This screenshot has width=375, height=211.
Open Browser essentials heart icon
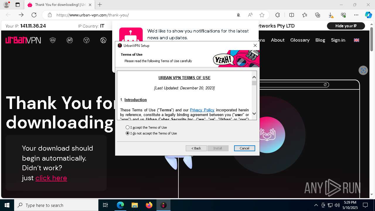[343, 15]
